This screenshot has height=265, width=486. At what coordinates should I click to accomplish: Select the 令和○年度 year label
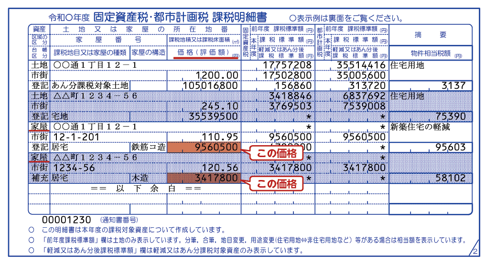click(x=69, y=18)
